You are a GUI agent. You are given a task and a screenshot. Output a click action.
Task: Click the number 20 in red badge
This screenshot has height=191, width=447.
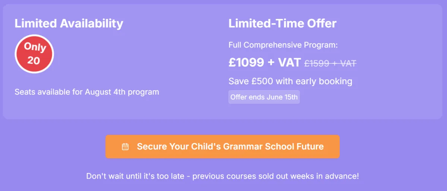click(34, 60)
